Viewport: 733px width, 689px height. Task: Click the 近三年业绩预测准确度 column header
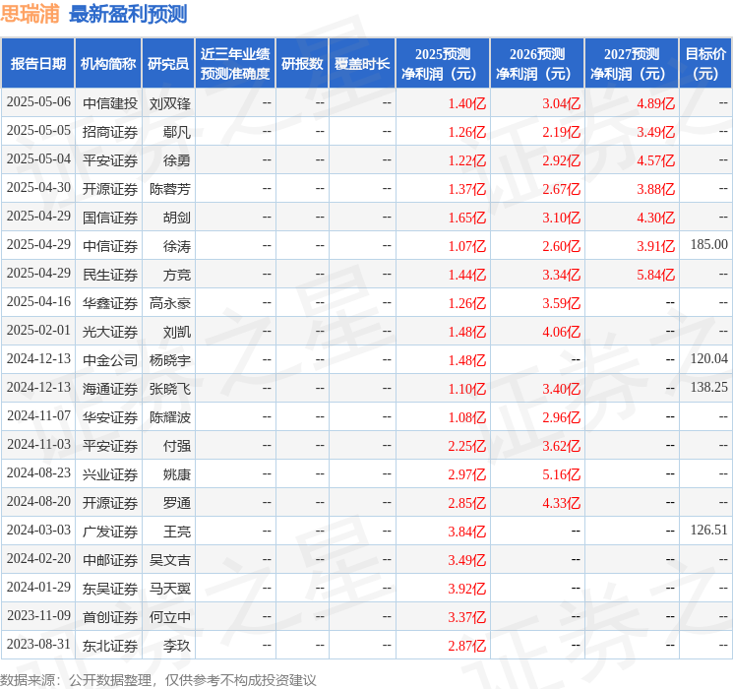235,64
